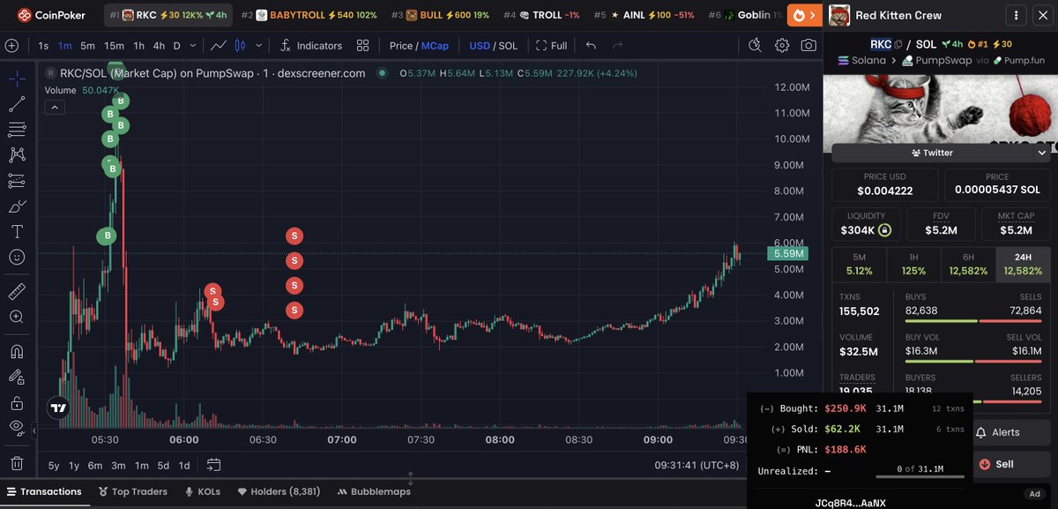Remove drawings with the trash icon
The width and height of the screenshot is (1058, 509).
[17, 462]
